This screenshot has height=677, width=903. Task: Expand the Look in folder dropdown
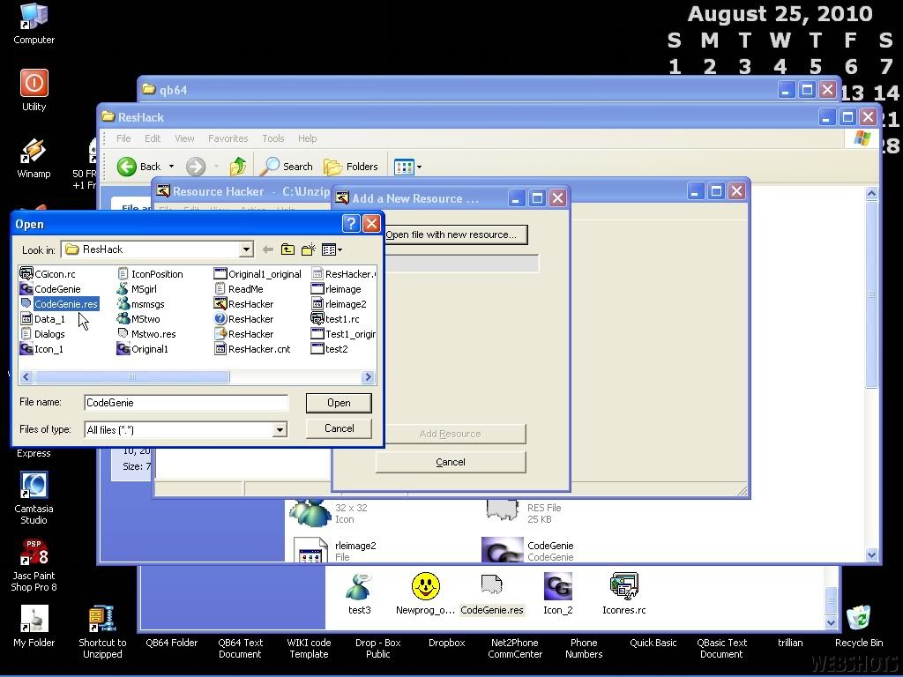pos(246,249)
